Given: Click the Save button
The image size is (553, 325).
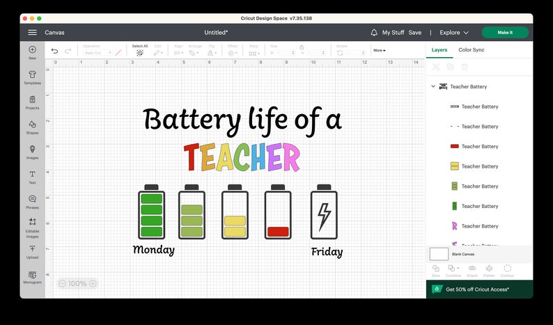Looking at the screenshot, I should pos(415,33).
